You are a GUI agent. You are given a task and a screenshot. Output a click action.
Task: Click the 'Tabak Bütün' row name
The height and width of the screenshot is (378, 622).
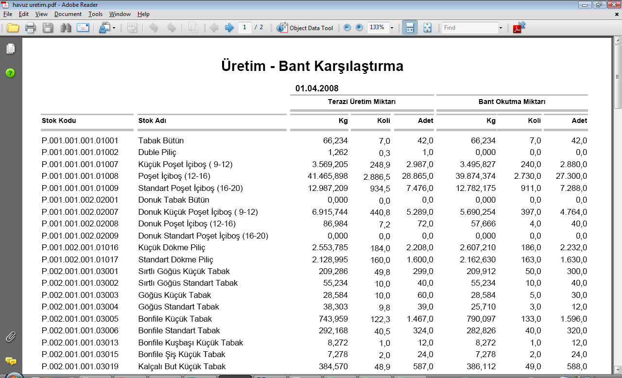tap(161, 140)
